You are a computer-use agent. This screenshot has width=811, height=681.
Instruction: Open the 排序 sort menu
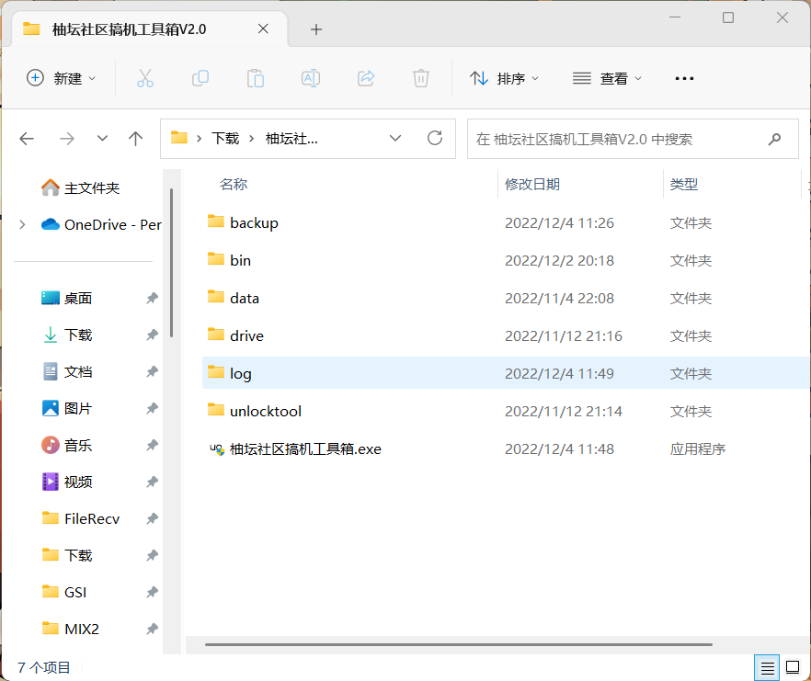[x=505, y=78]
